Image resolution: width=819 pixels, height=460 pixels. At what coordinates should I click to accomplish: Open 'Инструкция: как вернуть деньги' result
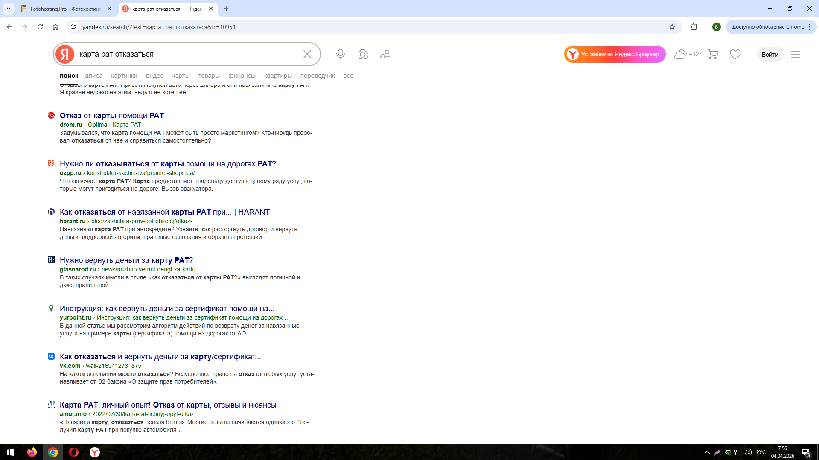[x=167, y=309]
